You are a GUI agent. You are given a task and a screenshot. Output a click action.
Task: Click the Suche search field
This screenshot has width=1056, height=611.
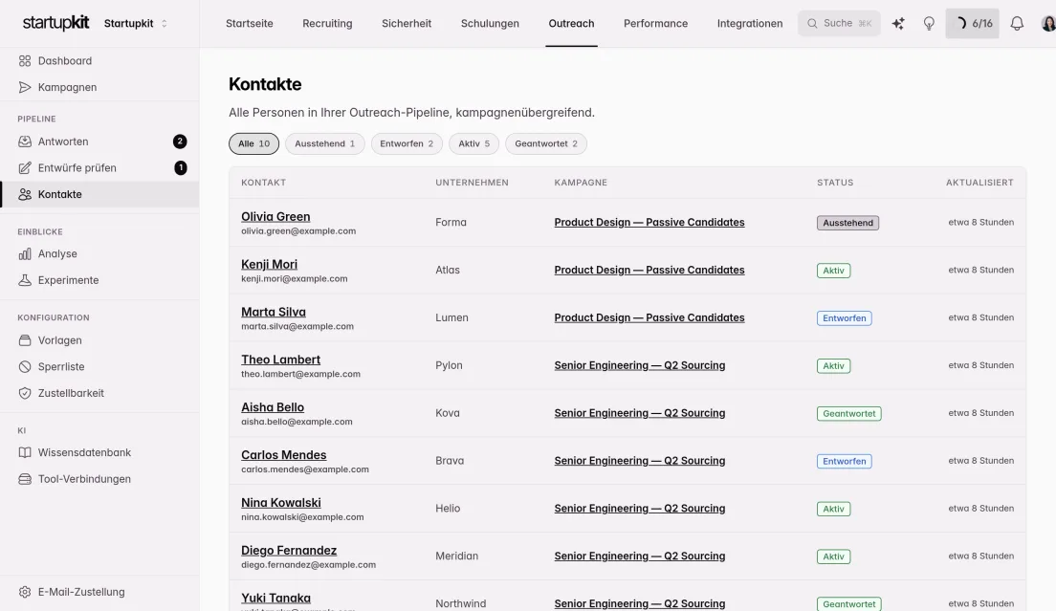point(839,24)
